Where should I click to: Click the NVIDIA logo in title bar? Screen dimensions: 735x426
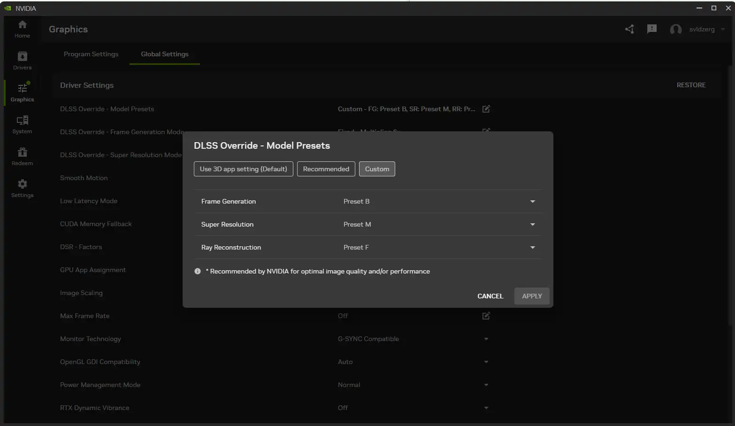[8, 8]
